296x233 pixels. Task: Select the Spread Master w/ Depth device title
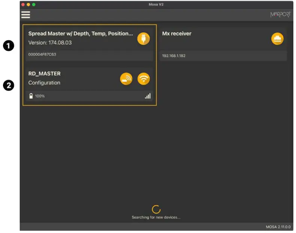pyautogui.click(x=81, y=34)
